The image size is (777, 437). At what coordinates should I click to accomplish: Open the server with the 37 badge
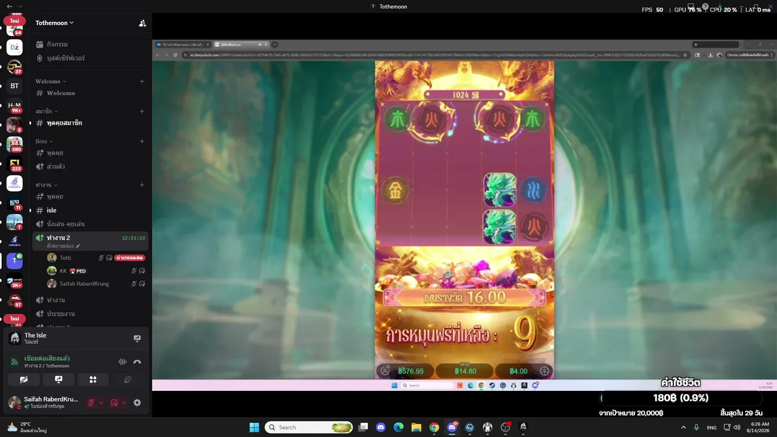click(15, 67)
